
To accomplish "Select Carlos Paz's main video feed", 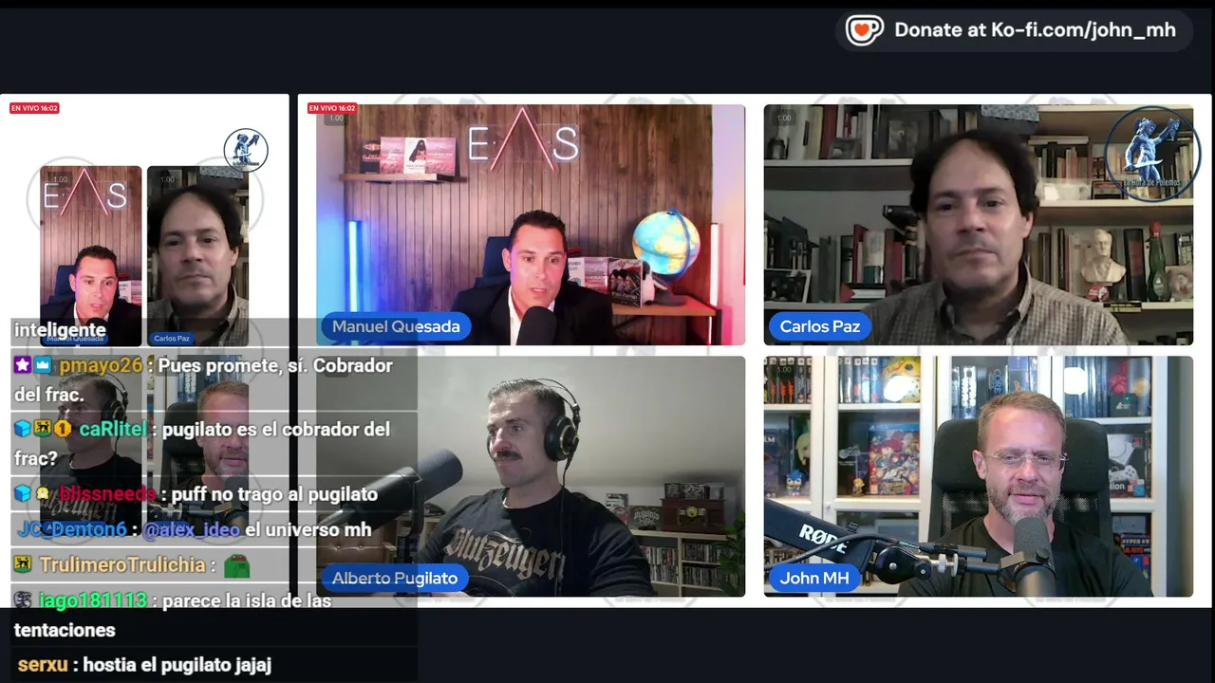I will point(979,225).
